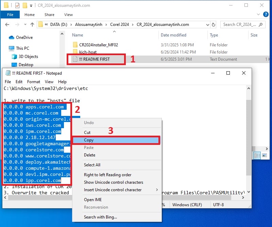Open Explorer Help question mark icon
Screen dimensions: 272x227
click(x=266, y=14)
